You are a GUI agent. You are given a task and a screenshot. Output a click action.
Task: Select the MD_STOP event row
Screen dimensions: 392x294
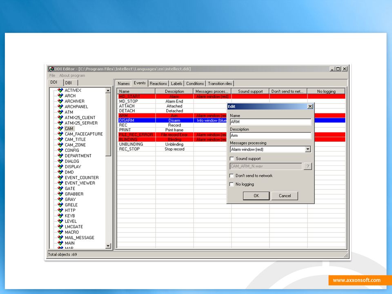(x=231, y=101)
